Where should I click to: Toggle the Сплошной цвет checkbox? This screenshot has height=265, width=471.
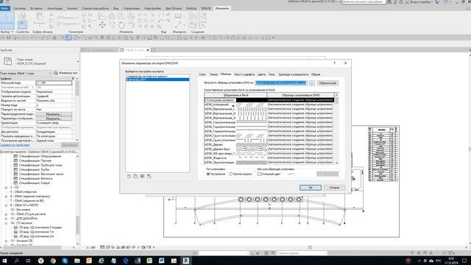click(x=259, y=174)
